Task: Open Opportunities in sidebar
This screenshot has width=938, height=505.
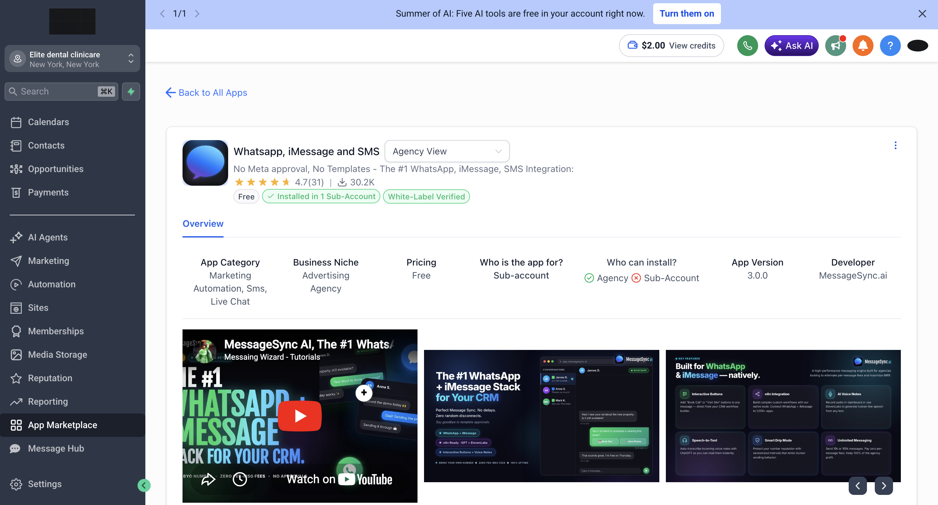Action: click(x=72, y=169)
